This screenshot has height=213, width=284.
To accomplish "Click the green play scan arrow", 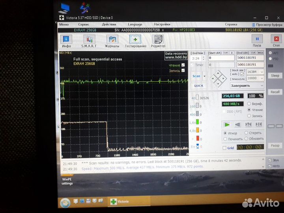I will pyautogui.click(x=227, y=124).
